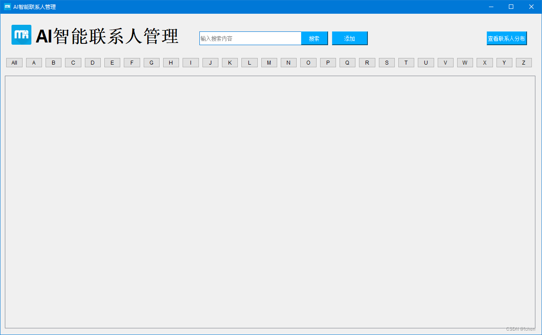
Task: Filter contacts by letter O
Action: (308, 63)
